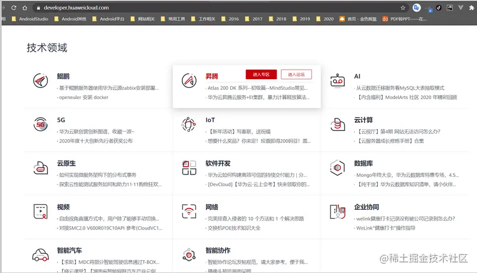The height and width of the screenshot is (273, 477).
Task: Open the 数据库 heading link
Action: point(364,163)
